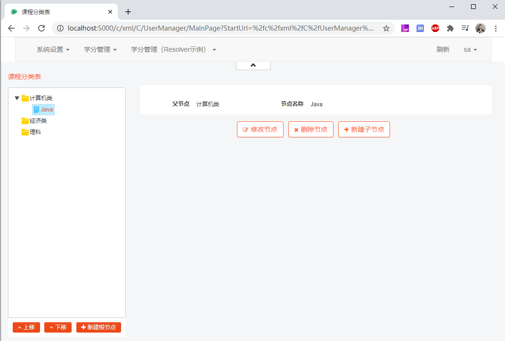505x341 pixels.
Task: Collapse the 计算机类 tree node
Action: 17,98
